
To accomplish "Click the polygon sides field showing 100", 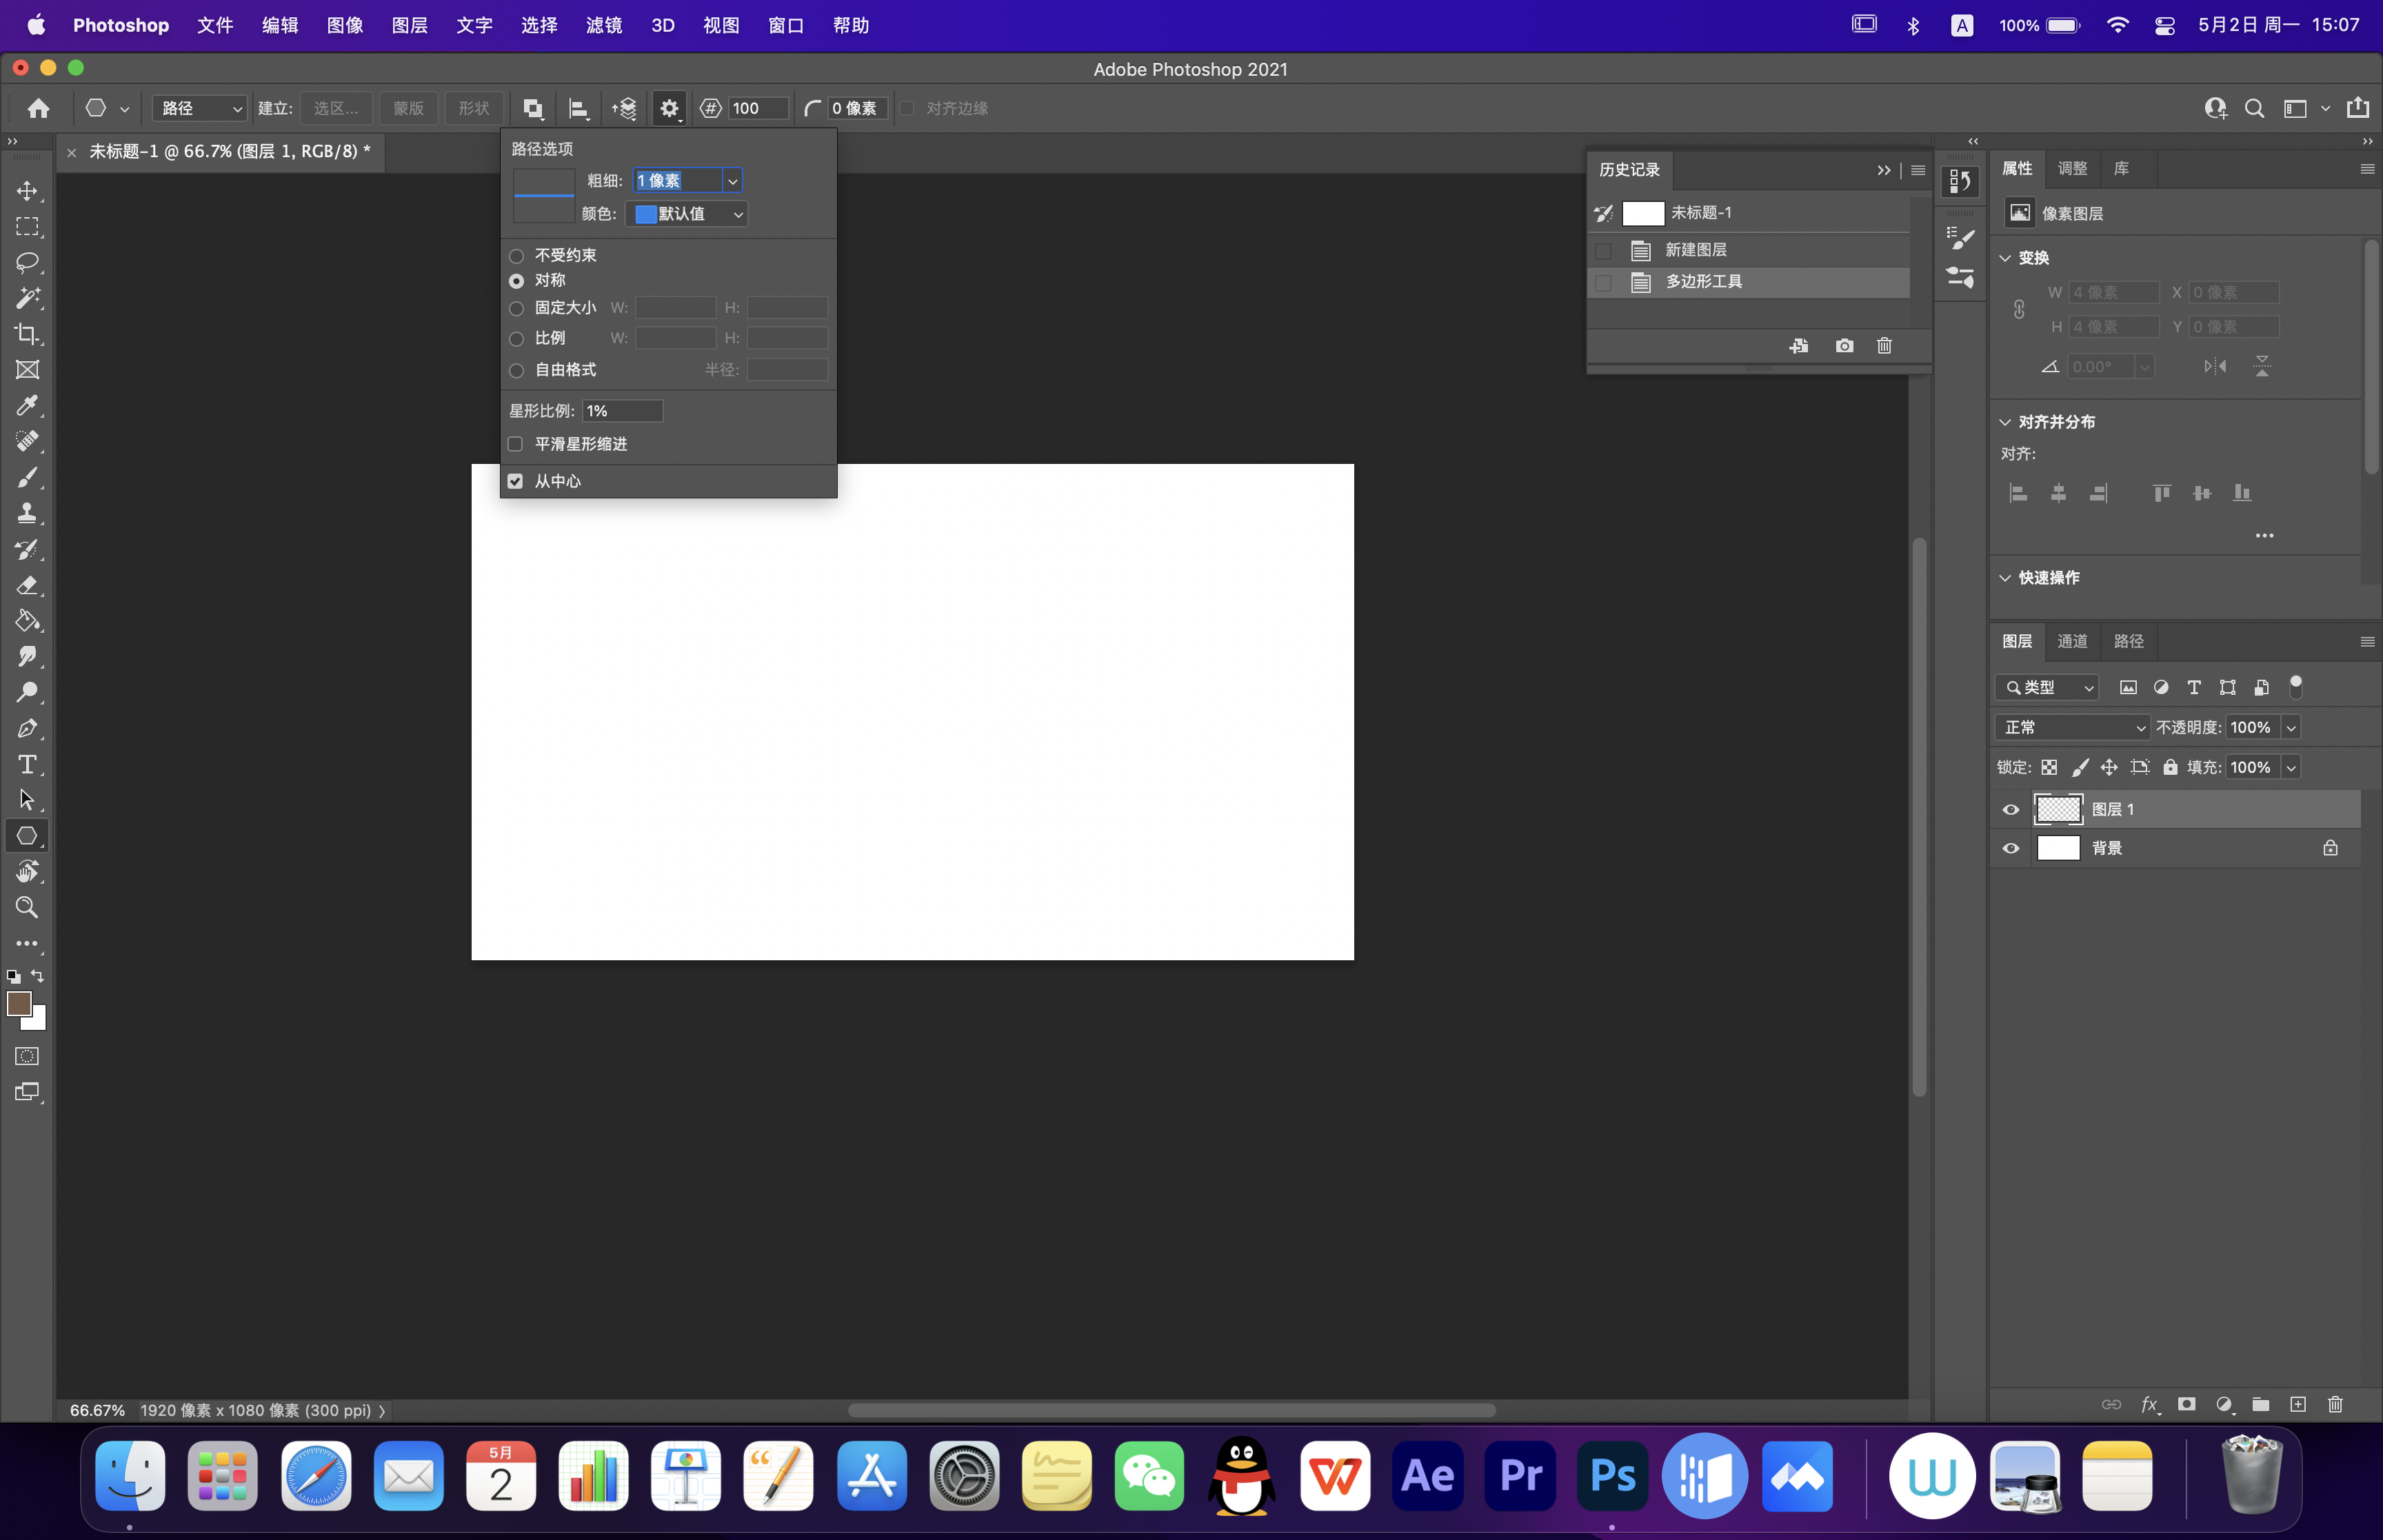I will [758, 108].
